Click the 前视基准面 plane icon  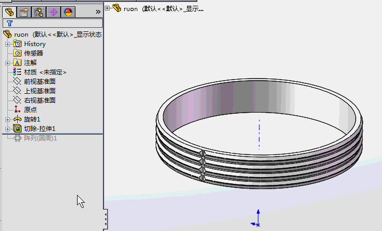[17, 81]
